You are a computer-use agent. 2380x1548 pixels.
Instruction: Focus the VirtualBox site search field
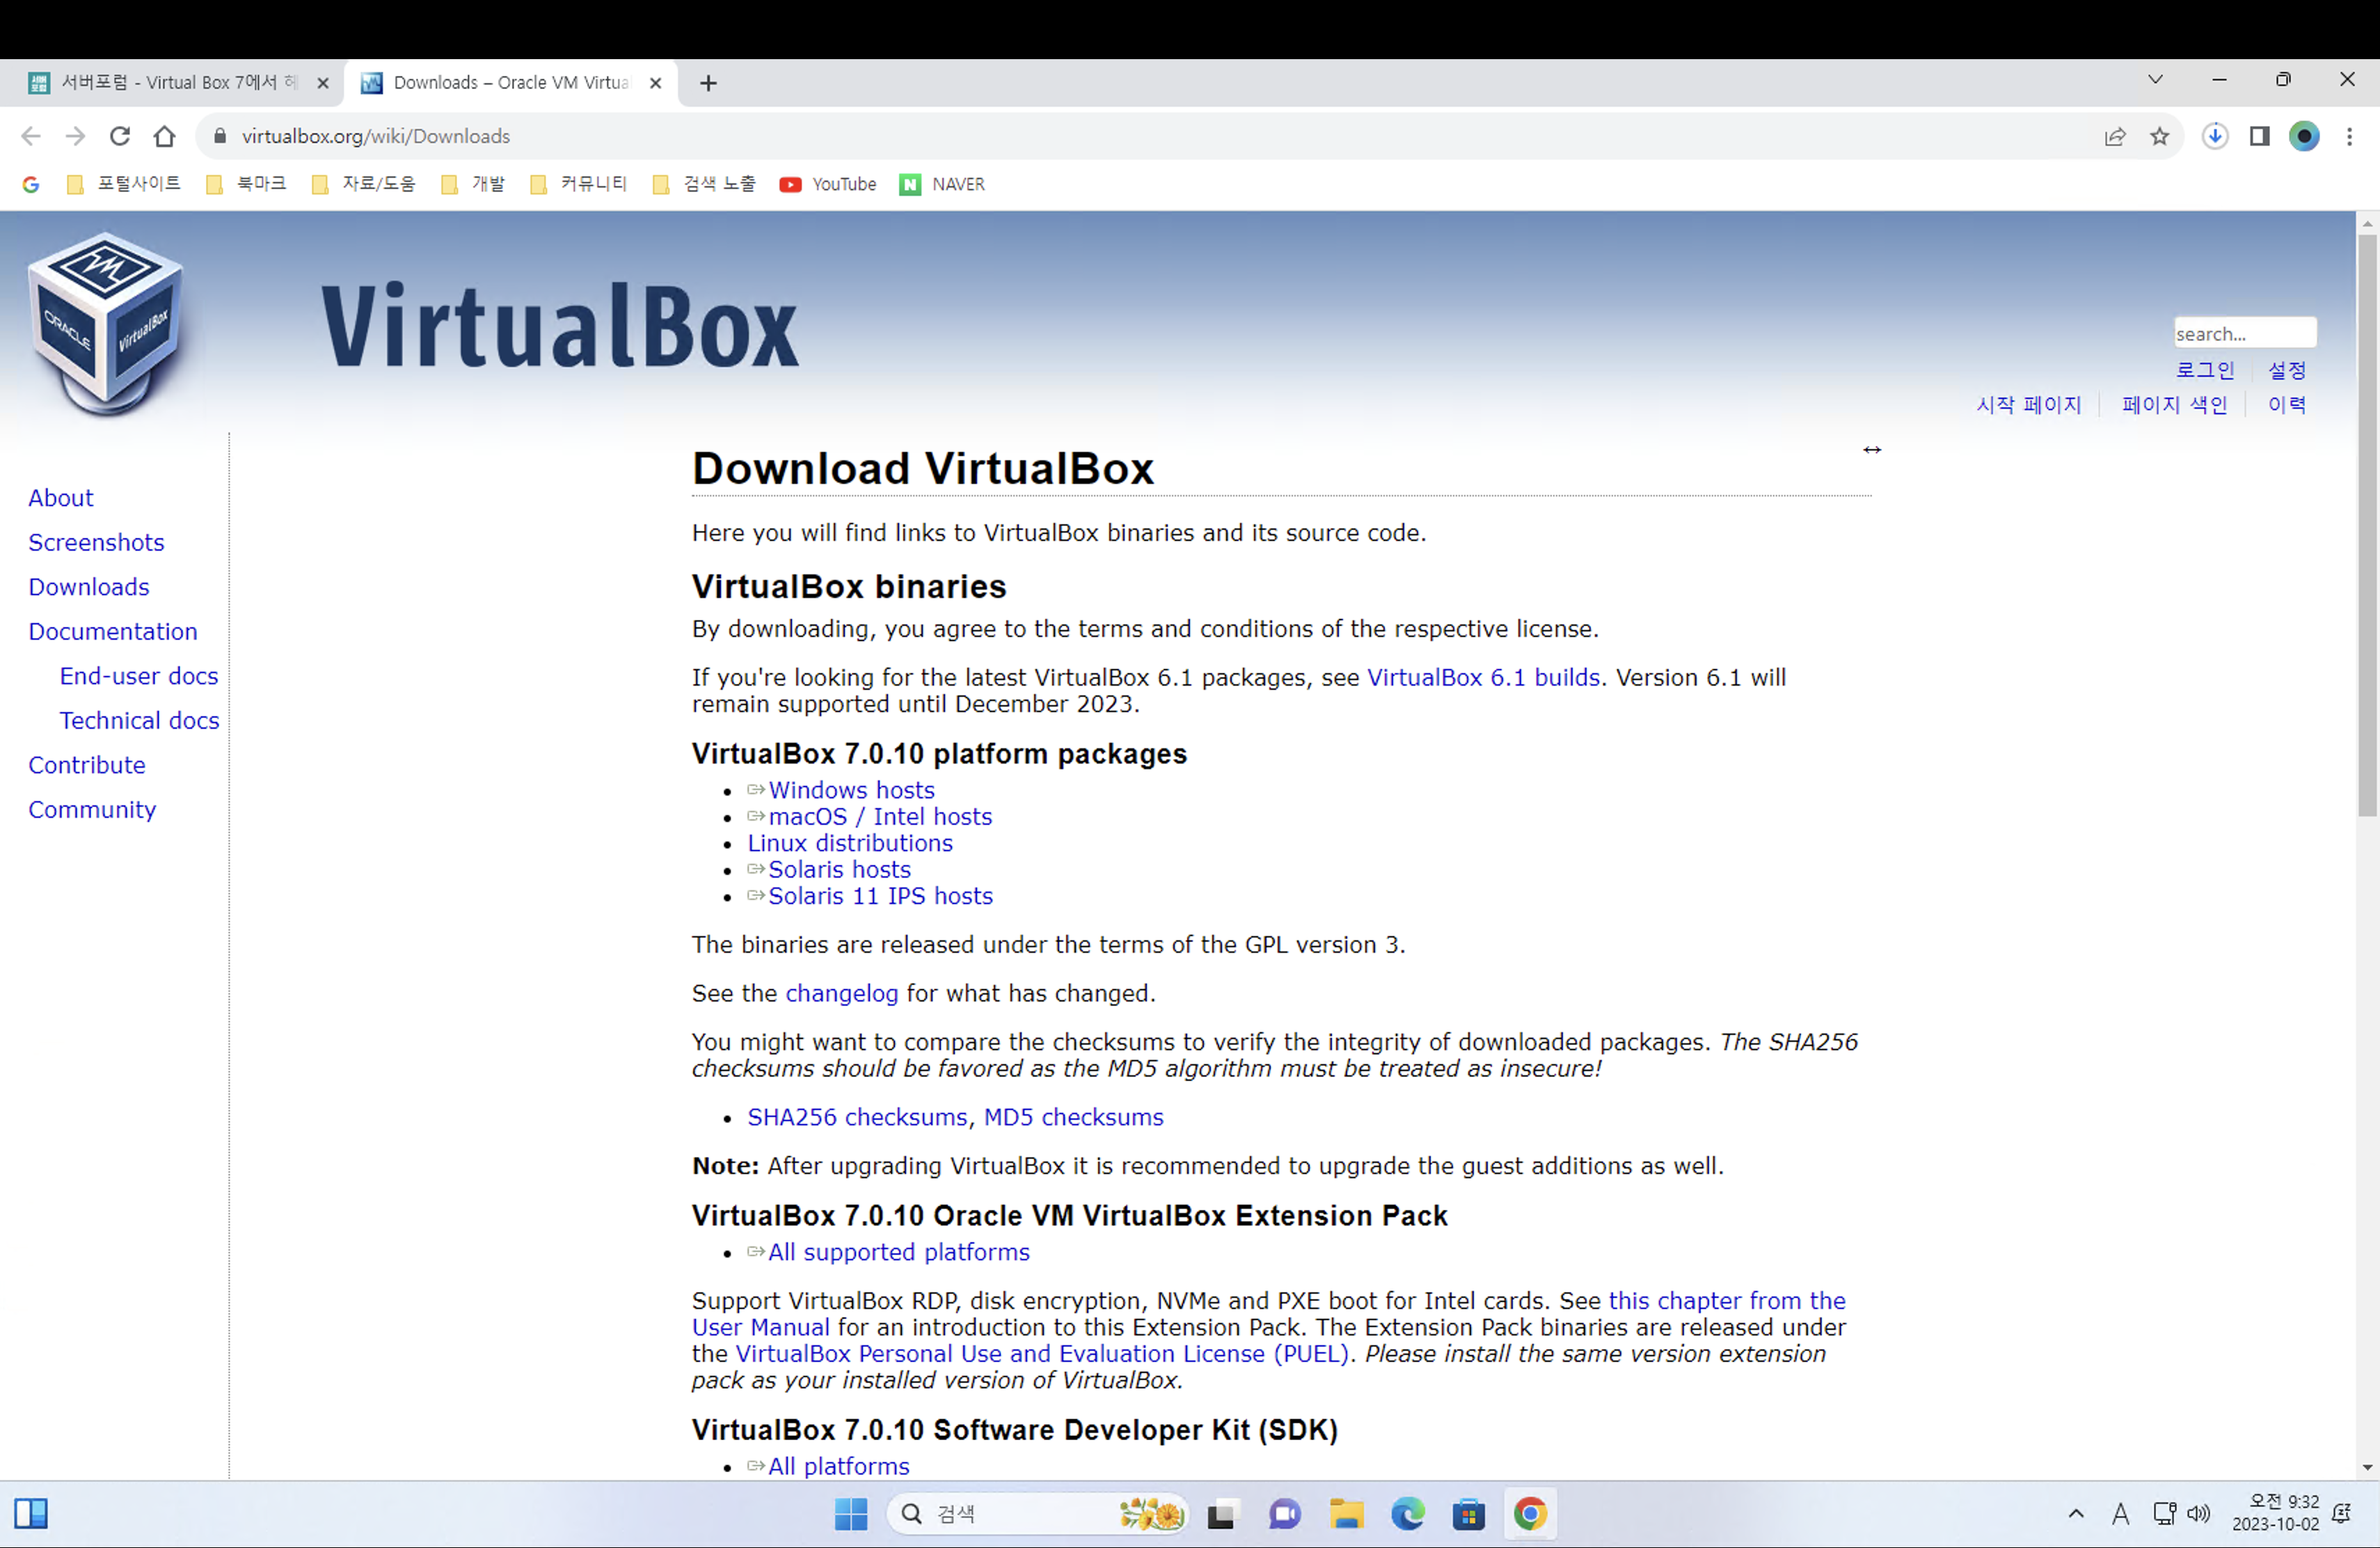pyautogui.click(x=2244, y=333)
